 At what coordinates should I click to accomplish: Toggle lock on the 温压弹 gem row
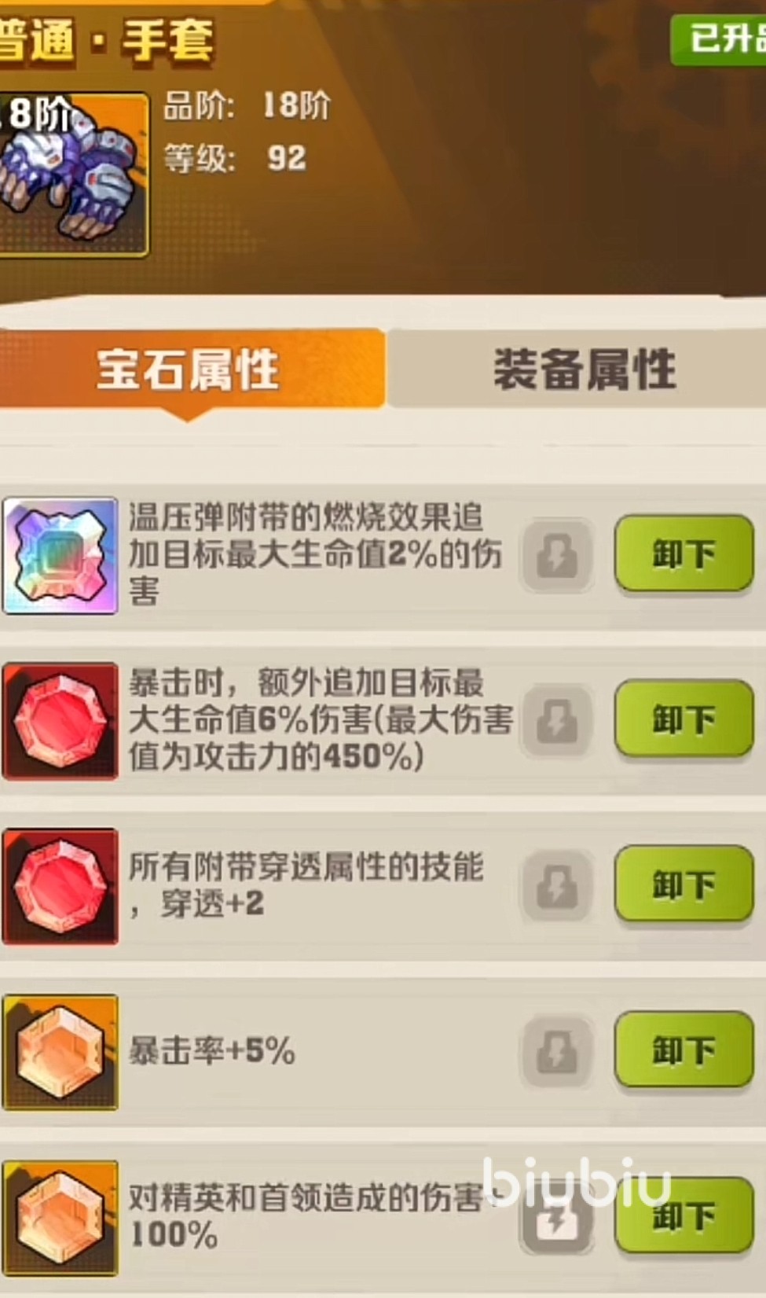(x=558, y=556)
